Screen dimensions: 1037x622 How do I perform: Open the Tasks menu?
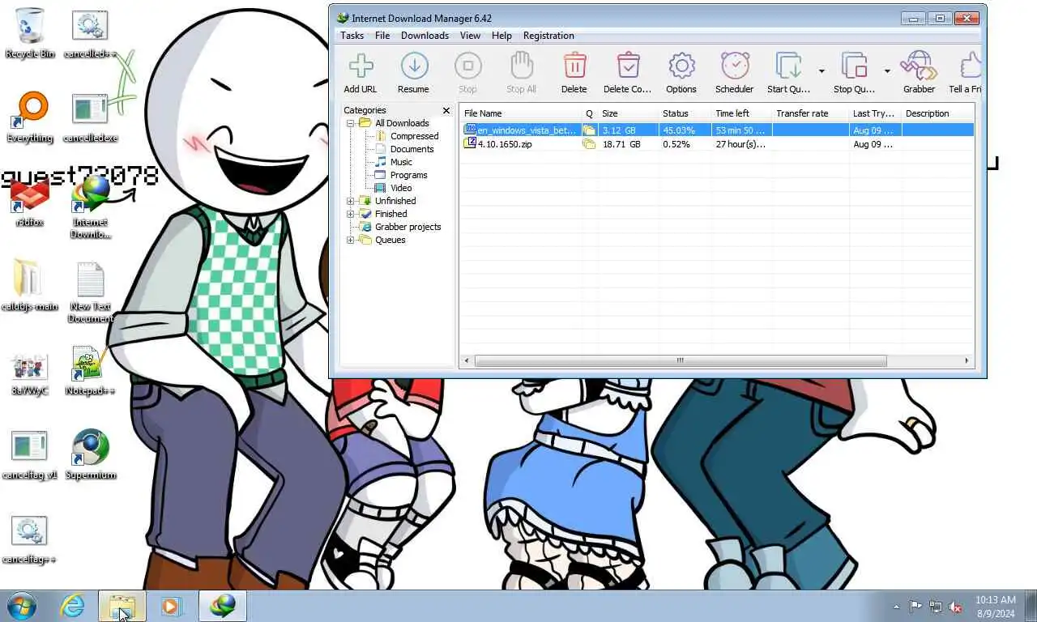pyautogui.click(x=352, y=36)
